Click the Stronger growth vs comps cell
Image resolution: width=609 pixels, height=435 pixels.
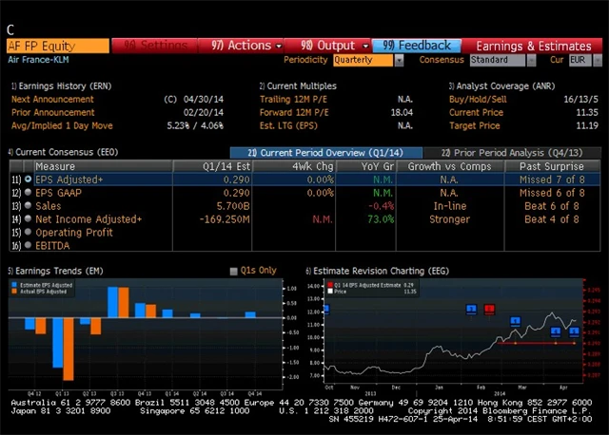[x=450, y=219]
